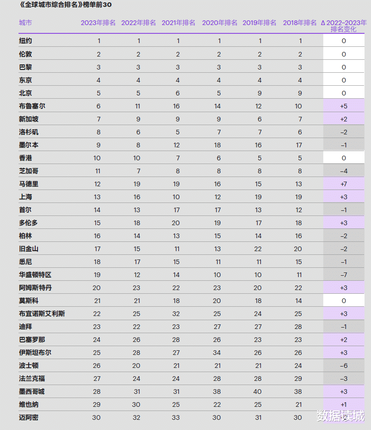Click 上海's 2021 rank value 10
371x430 pixels.
tap(176, 197)
